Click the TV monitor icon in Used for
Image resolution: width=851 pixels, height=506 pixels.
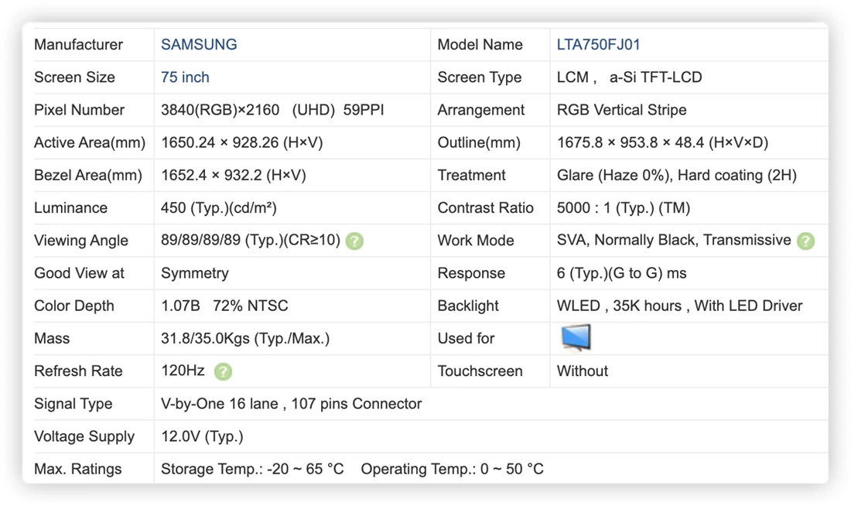pos(576,337)
